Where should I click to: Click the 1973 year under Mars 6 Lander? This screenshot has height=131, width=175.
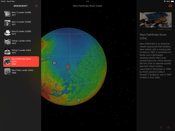14,34
